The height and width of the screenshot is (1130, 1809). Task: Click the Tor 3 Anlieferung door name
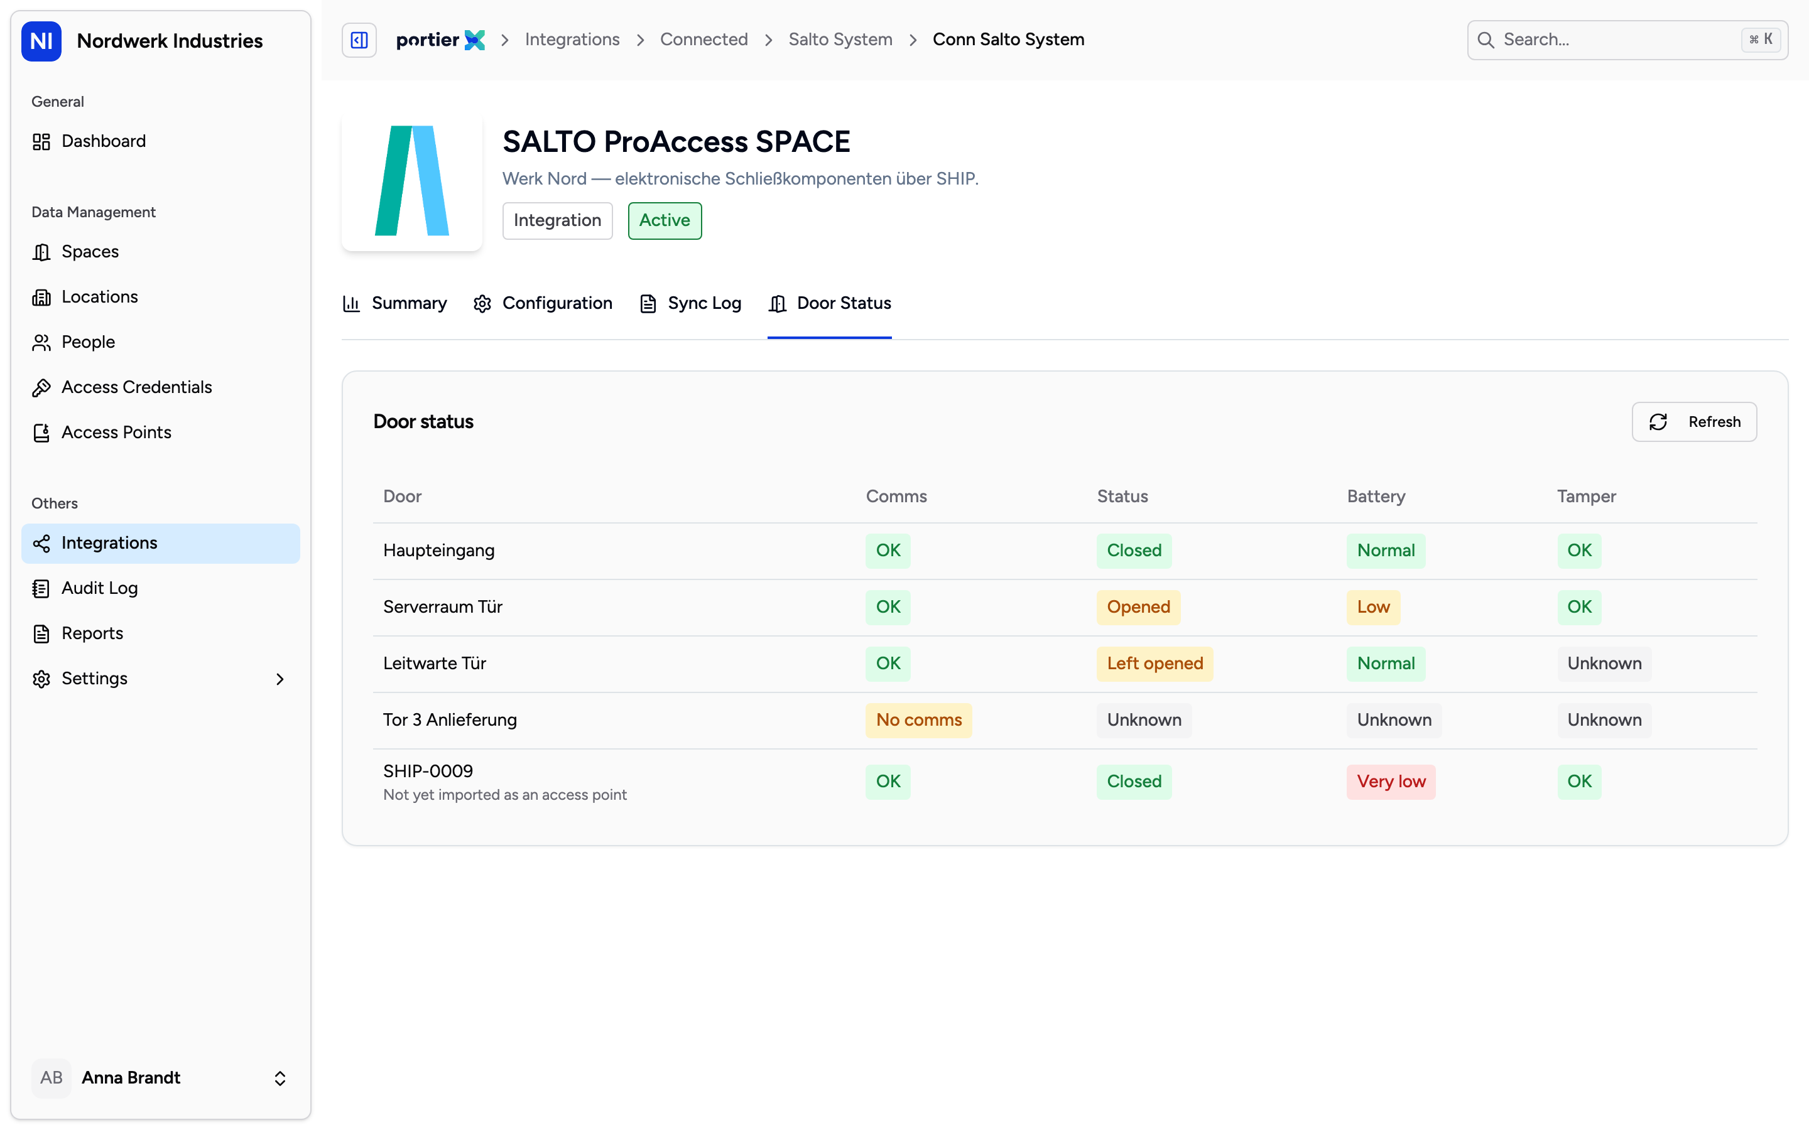(450, 721)
